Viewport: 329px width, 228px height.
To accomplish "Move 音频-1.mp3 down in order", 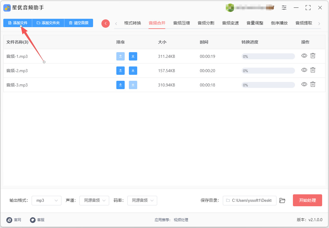I will pos(133,56).
